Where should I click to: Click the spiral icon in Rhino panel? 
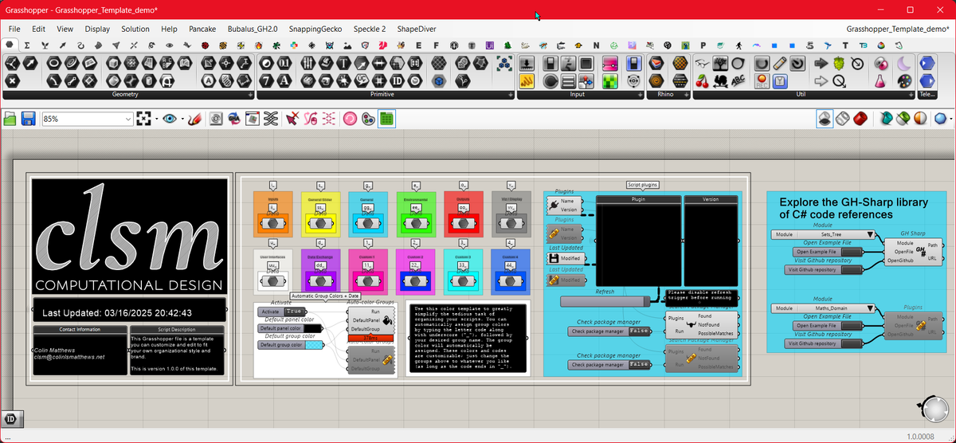pos(655,80)
